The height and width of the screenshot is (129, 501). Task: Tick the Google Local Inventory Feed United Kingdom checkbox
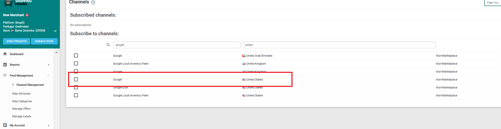click(x=76, y=64)
